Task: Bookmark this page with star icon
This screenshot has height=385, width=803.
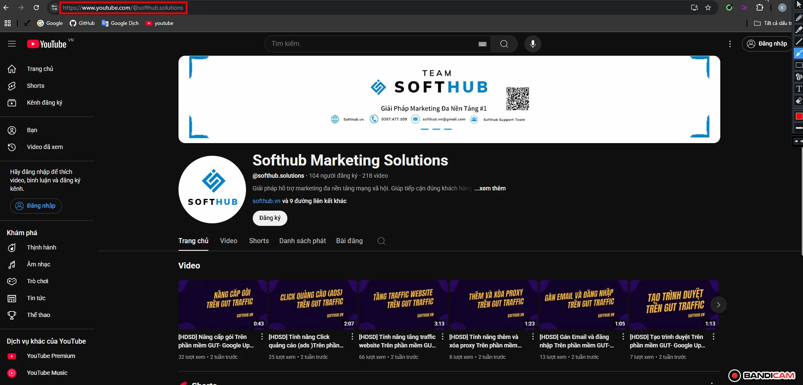Action: 708,8
